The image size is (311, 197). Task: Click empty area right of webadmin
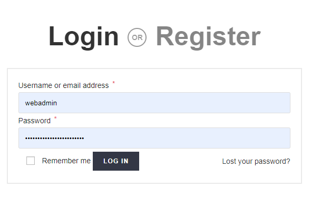coord(173,103)
